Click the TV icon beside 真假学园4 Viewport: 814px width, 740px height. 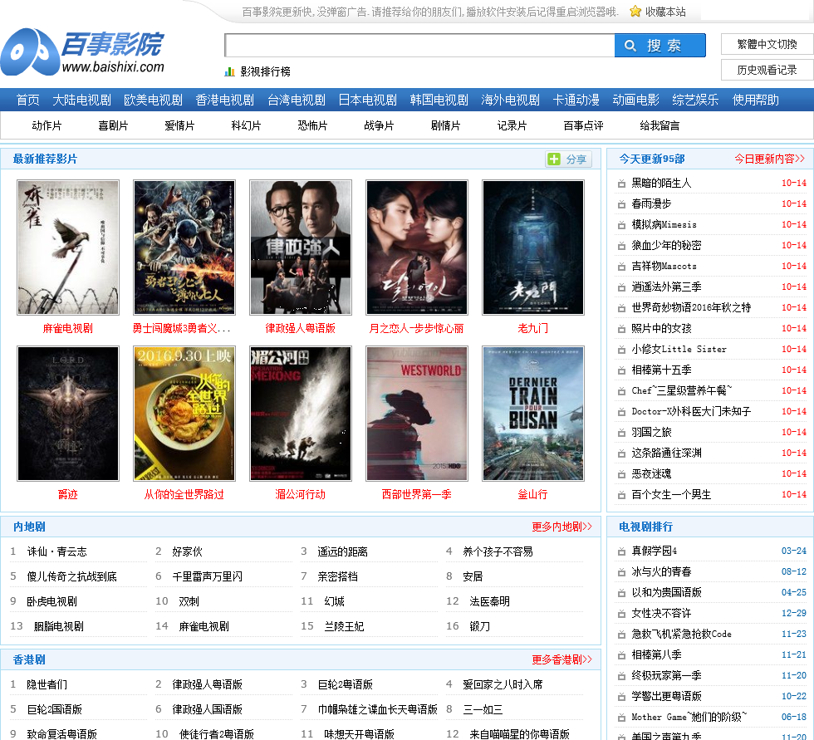tap(621, 551)
